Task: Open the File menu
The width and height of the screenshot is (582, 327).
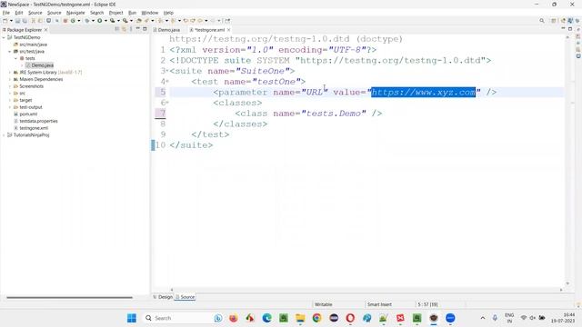Action: pyautogui.click(x=6, y=13)
